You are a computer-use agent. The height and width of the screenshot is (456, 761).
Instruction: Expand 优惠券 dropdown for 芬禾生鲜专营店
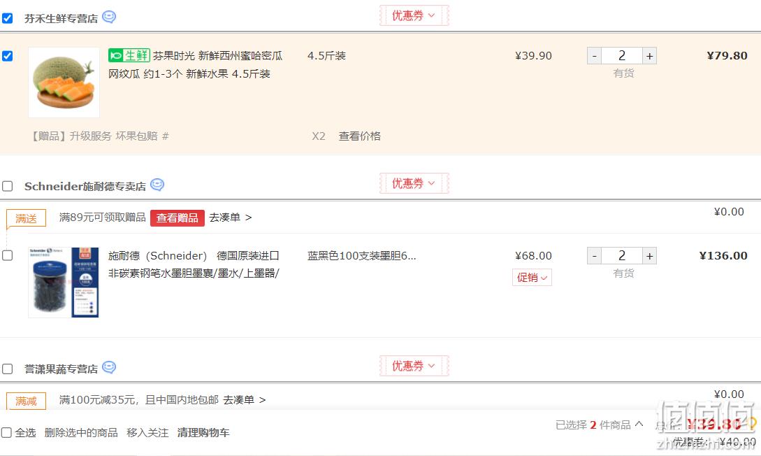tap(414, 15)
